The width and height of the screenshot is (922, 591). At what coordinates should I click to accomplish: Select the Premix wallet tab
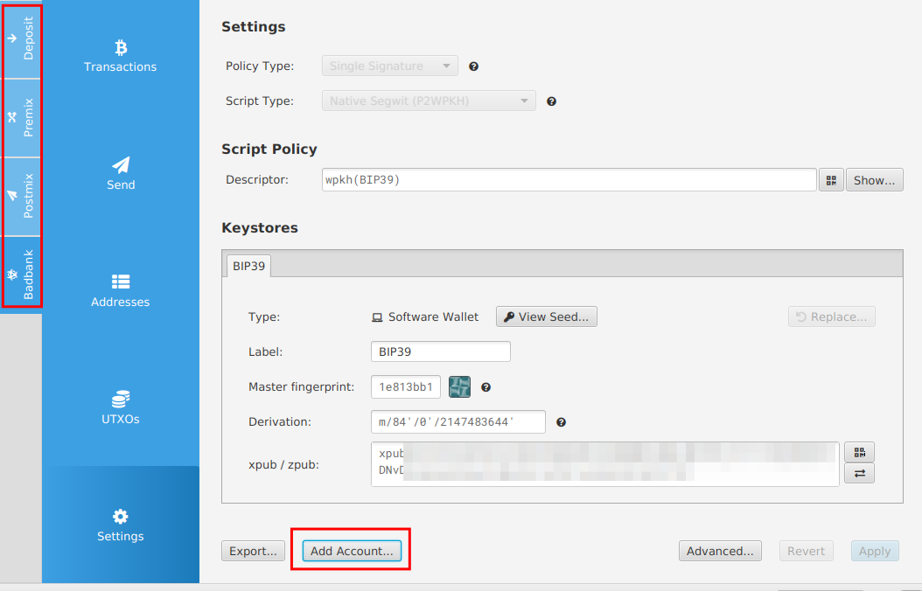click(x=21, y=117)
